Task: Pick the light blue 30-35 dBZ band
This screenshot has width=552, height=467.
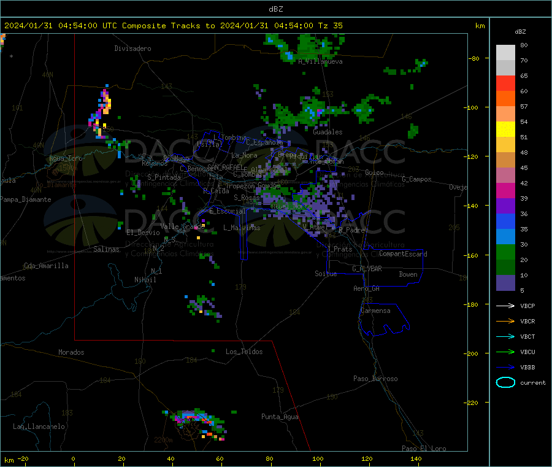Action: point(505,237)
